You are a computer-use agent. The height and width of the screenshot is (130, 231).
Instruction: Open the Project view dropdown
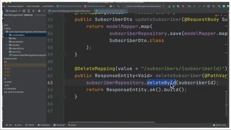click(13, 11)
